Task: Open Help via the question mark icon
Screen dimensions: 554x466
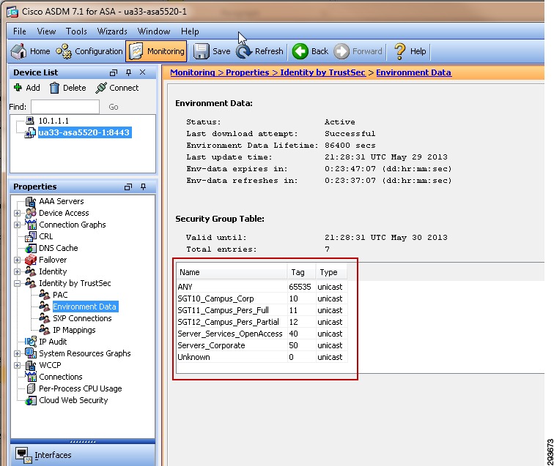Action: click(410, 51)
